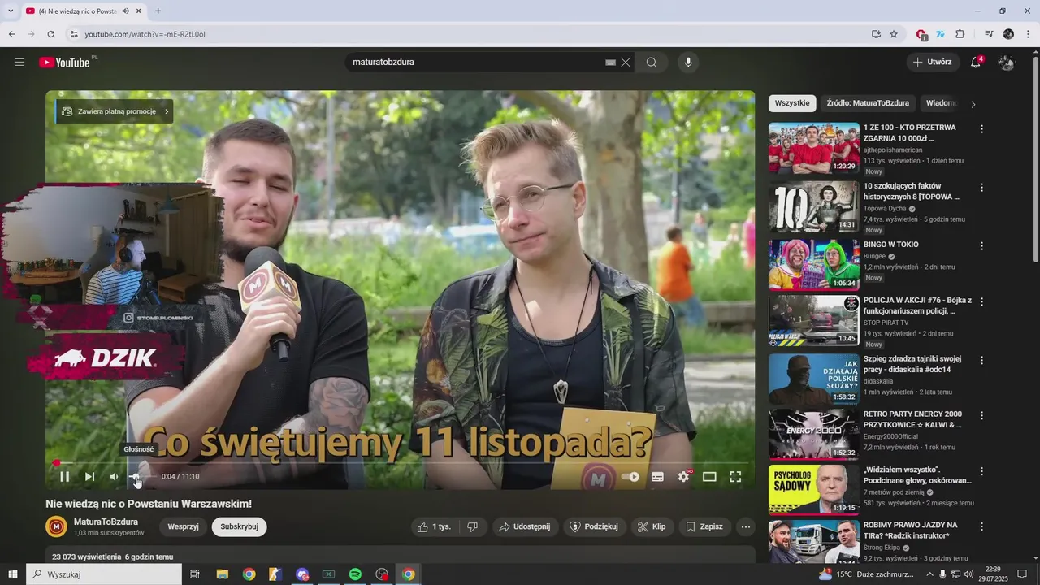This screenshot has height=585, width=1040.
Task: Toggle subtitles in the player
Action: pos(657,477)
